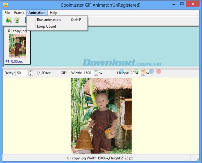Click the status bar text showing image dimensions
The width and height of the screenshot is (202, 163).
click(100, 158)
